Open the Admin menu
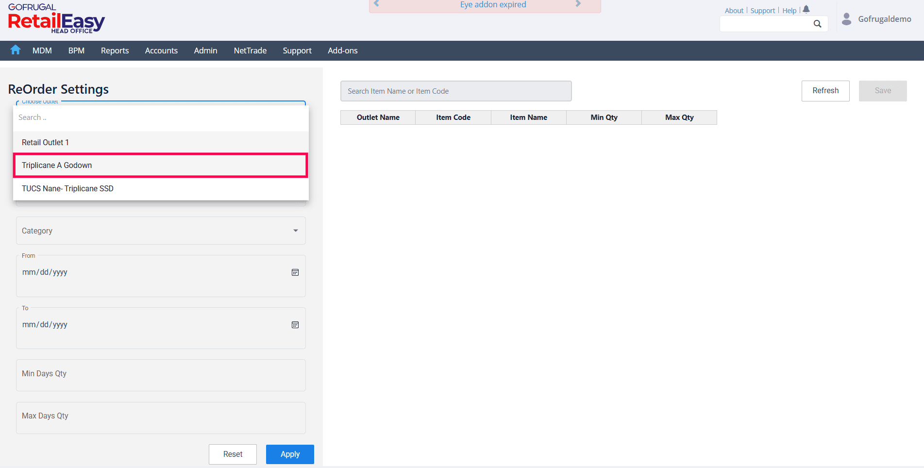This screenshot has height=468, width=924. click(205, 50)
